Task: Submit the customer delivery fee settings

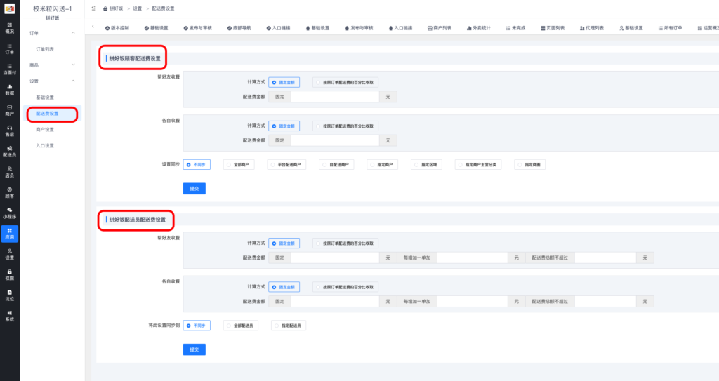Action: point(194,189)
